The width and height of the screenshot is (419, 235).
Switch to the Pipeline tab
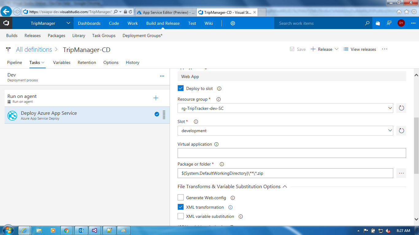tap(15, 62)
